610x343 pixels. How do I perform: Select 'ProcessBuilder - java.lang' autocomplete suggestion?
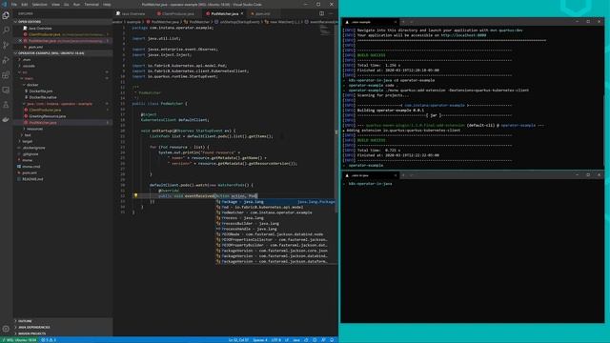[x=275, y=224]
